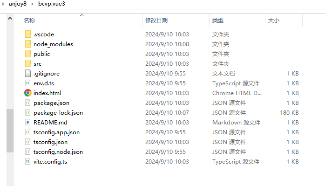Click the 文件夹 type of public
This screenshot has height=186, width=325.
click(x=221, y=54)
